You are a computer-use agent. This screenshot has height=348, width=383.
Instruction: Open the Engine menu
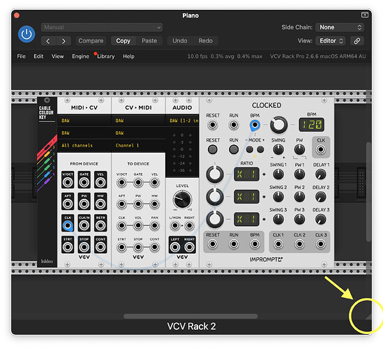coord(80,56)
